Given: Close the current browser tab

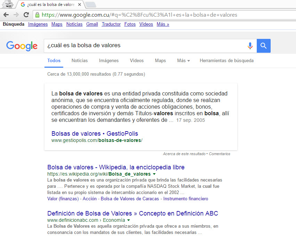Looking at the screenshot, I should [80, 5].
